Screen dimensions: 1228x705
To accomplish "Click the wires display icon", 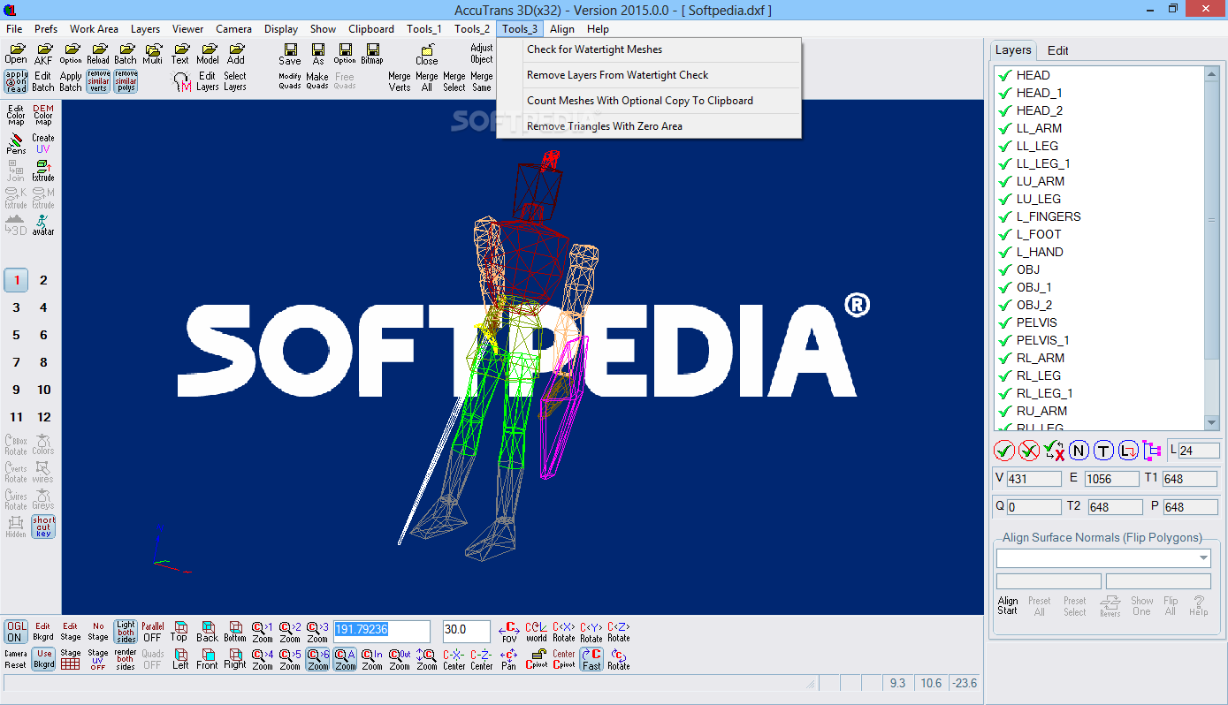I will [x=43, y=472].
